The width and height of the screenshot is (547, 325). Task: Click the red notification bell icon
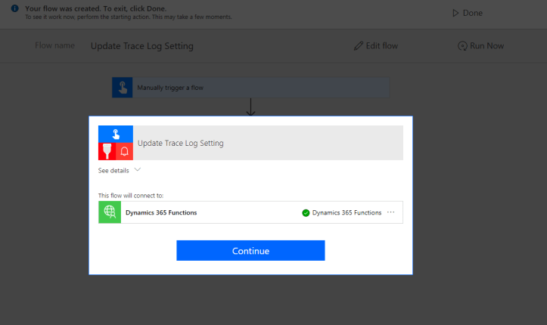[124, 151]
